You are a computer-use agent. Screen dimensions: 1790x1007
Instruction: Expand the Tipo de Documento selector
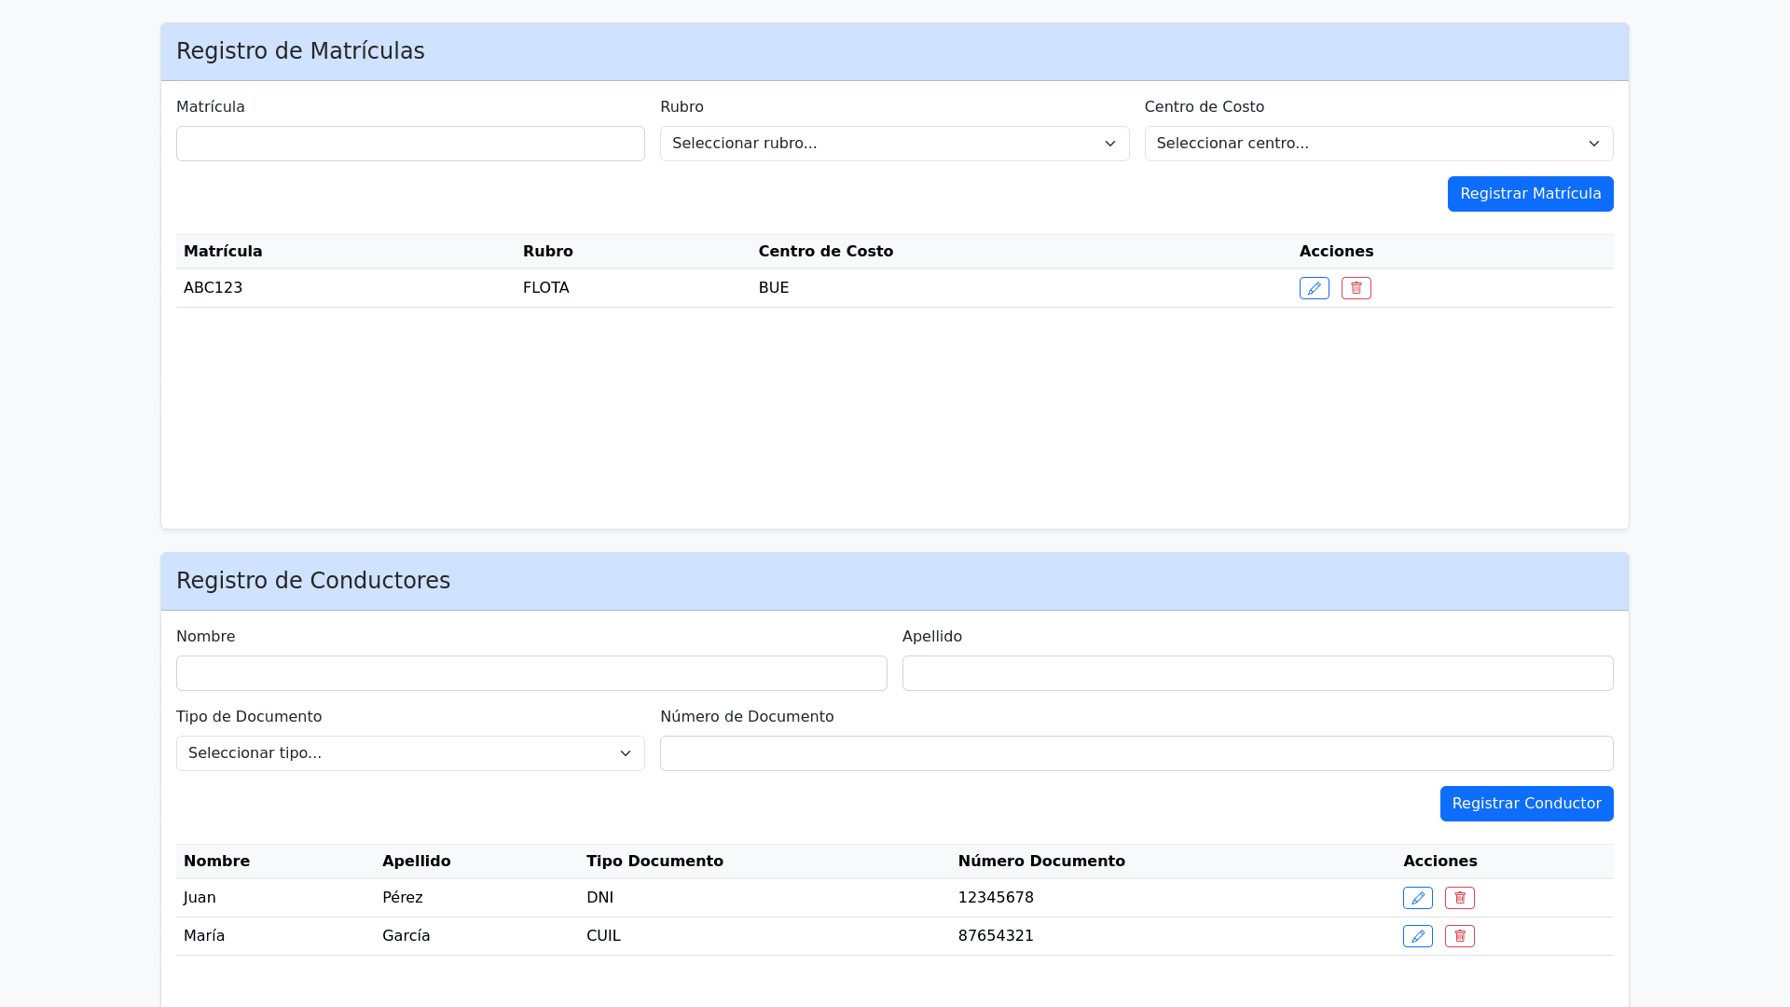[410, 753]
